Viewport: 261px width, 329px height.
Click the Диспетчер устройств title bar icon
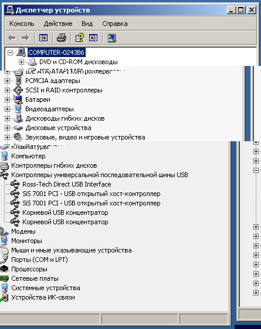pyautogui.click(x=10, y=10)
